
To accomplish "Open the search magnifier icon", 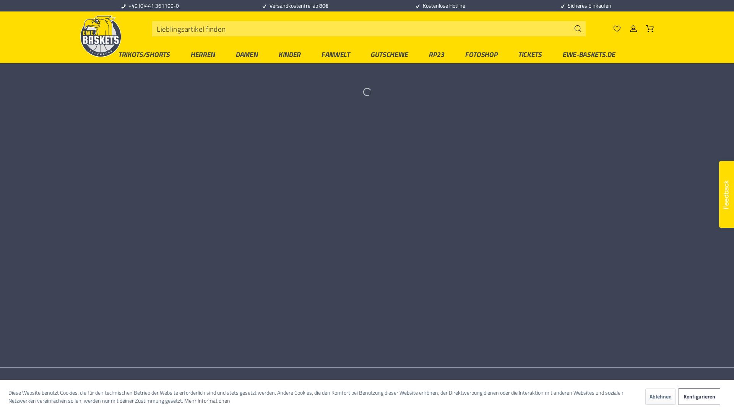I will click(x=578, y=29).
